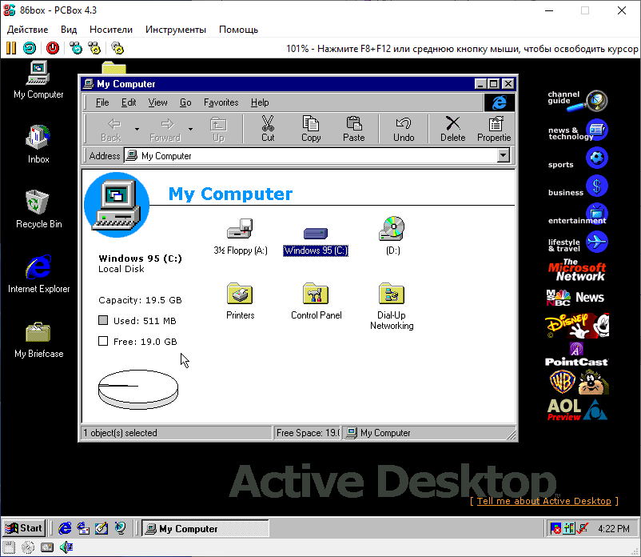Expand the Forward button history arrow
The height and width of the screenshot is (557, 641).
pyautogui.click(x=190, y=129)
